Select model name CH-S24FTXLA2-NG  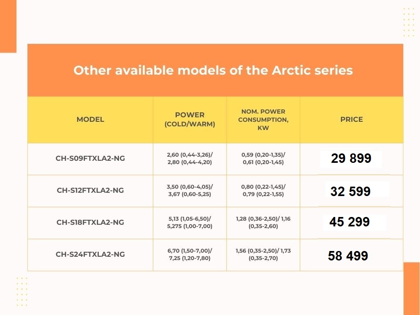(x=90, y=254)
